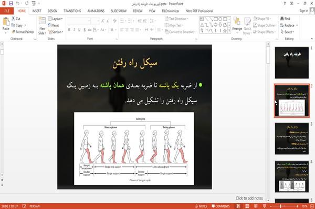Click the Undo arrow icon
Image resolution: width=315 pixels, height=209 pixels.
tap(18, 3)
